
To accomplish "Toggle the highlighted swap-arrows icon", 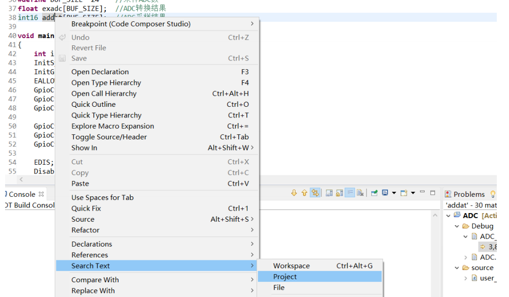I will click(315, 193).
